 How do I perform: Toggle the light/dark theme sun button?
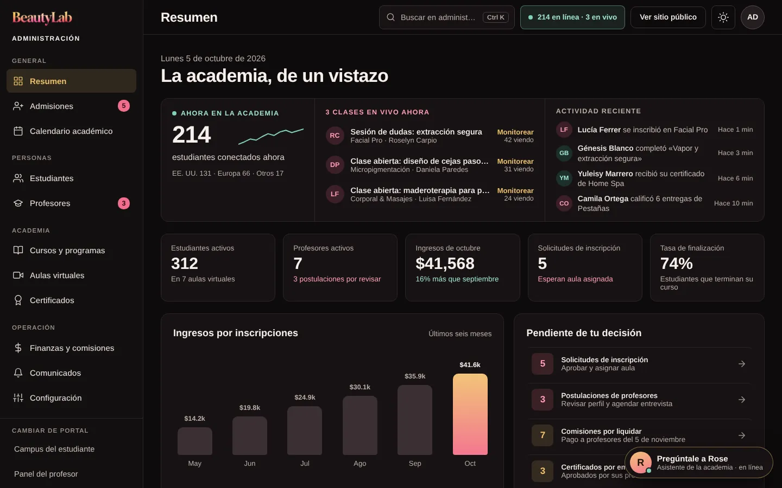[x=723, y=17]
